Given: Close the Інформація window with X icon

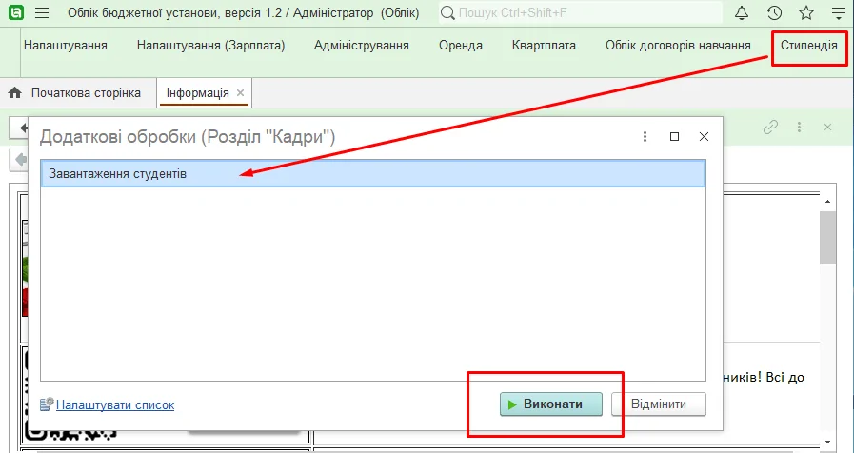Looking at the screenshot, I should [828, 128].
